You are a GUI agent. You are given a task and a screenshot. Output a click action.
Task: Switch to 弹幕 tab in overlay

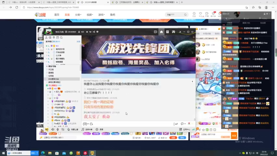coord(229,23)
